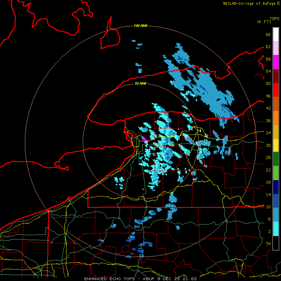Click the '46' legend value

point(268,96)
